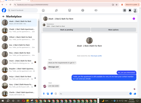The image size is (141, 103).
Task: Click the $900 listing summary under Marketplace
Action: (56, 26)
